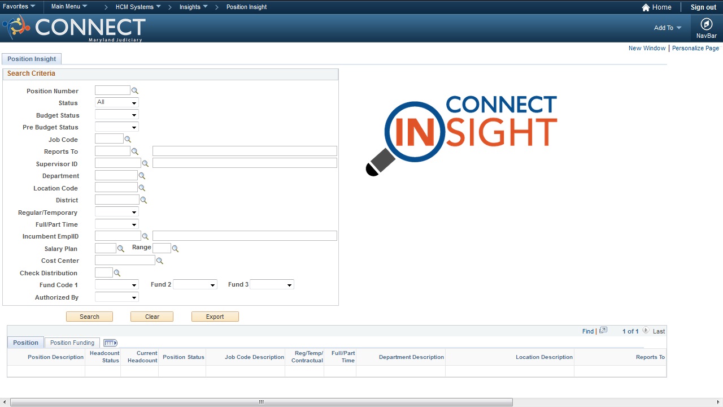Click the Sign out link
723x407 pixels.
703,7
